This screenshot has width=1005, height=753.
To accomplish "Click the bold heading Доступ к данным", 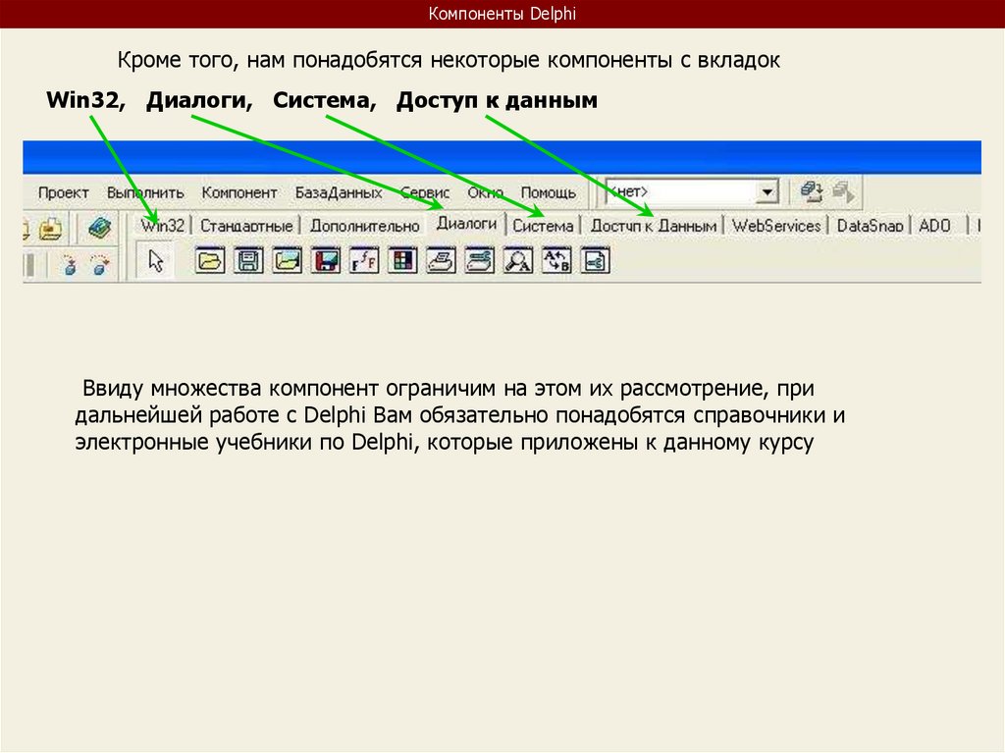I will coord(497,100).
